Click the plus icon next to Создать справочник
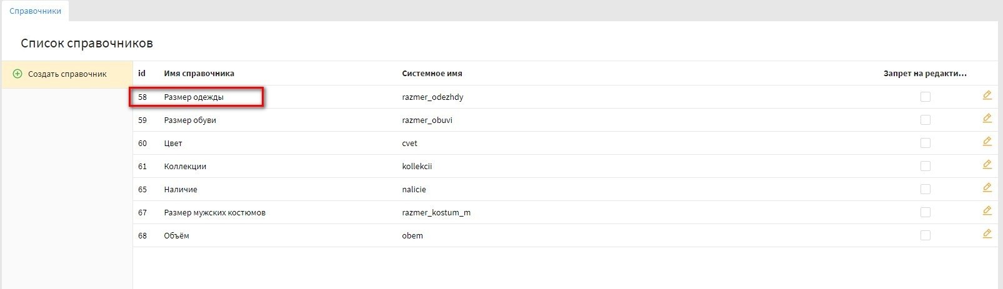The height and width of the screenshot is (289, 1003). [17, 74]
